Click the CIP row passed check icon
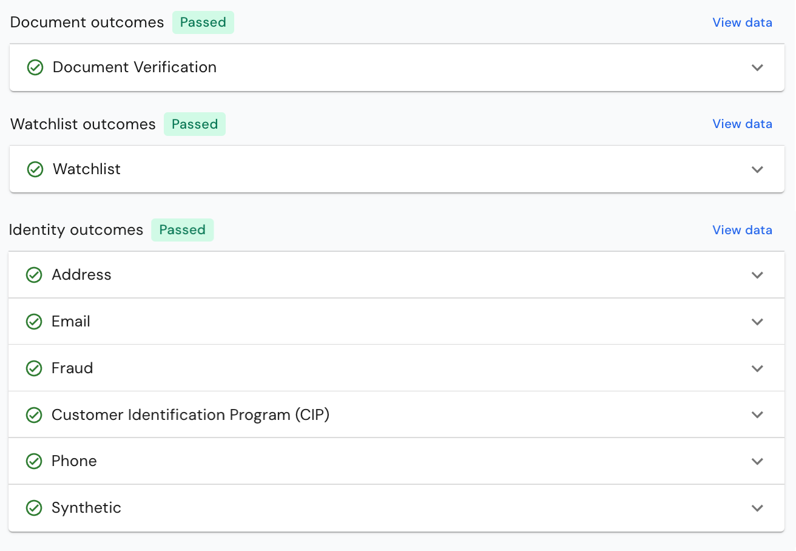The width and height of the screenshot is (796, 551). 34,415
